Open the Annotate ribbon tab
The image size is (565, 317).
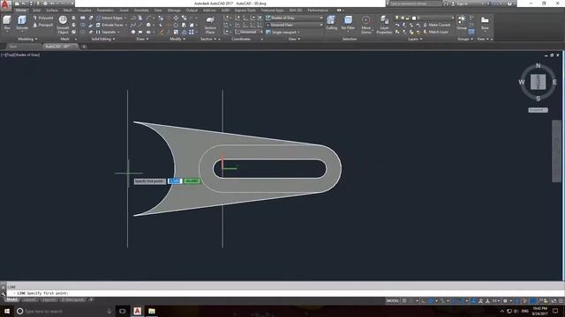click(141, 10)
